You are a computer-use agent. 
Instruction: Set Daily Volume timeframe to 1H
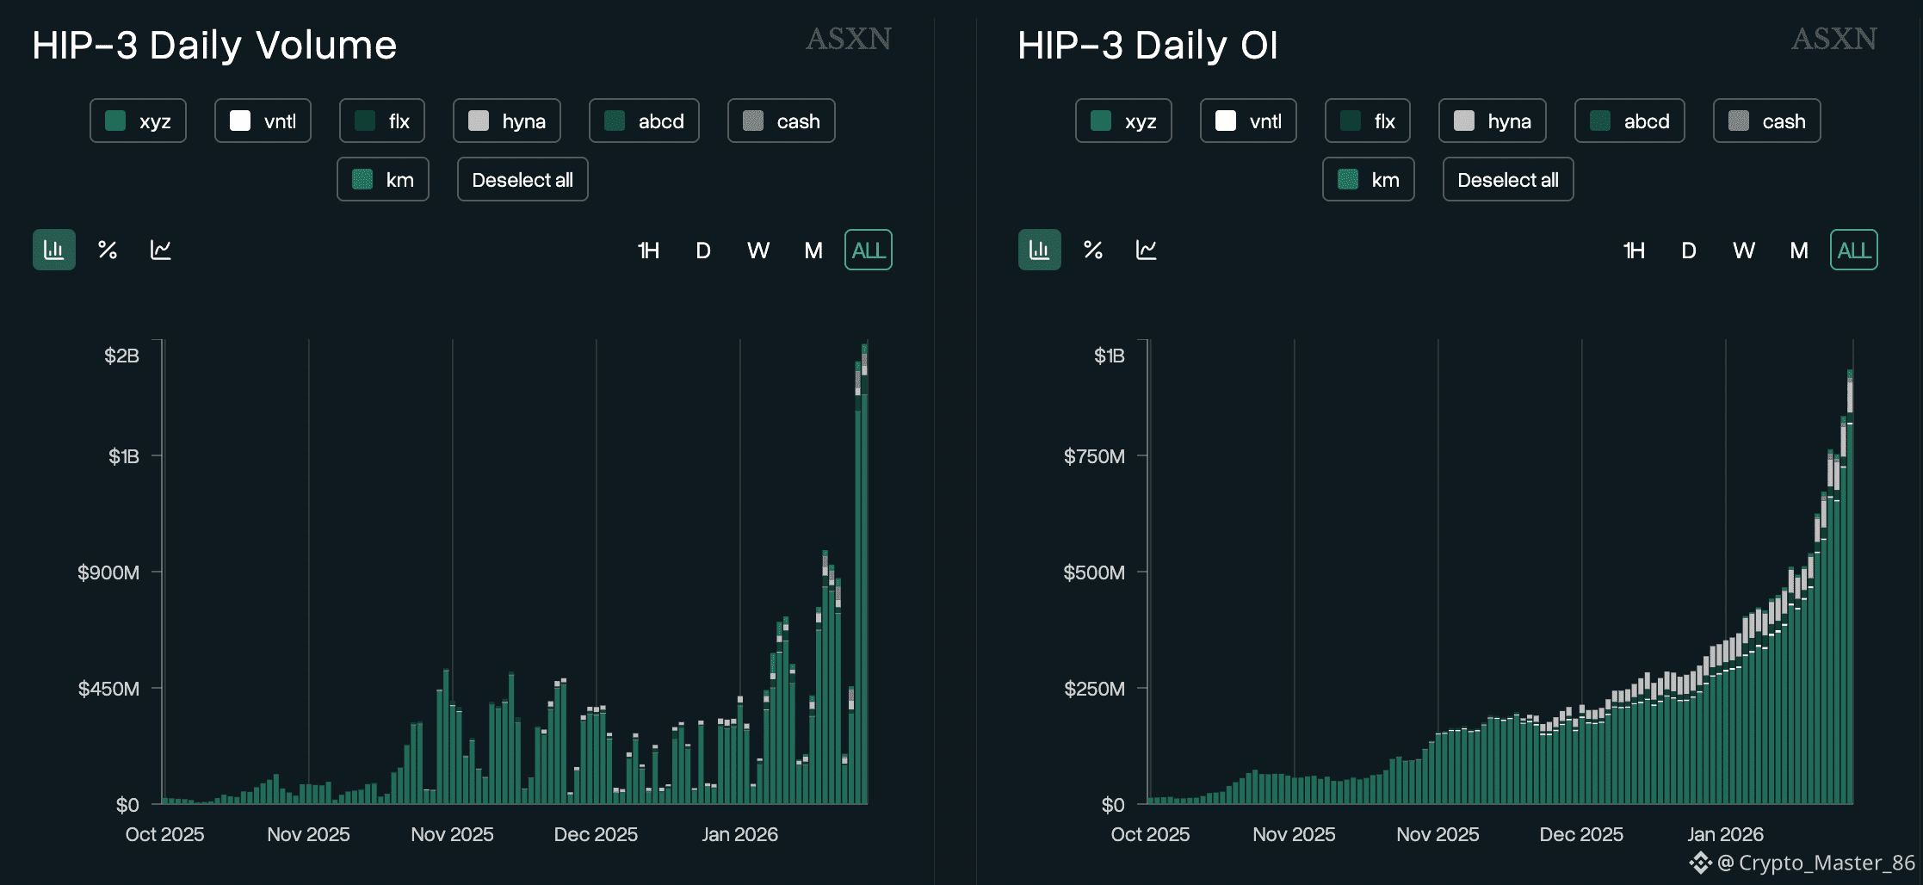point(648,251)
